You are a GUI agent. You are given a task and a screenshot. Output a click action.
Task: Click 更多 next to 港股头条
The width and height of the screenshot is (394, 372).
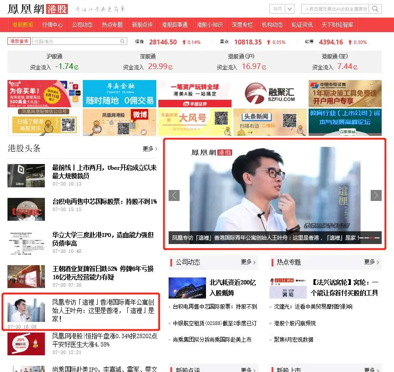tap(150, 149)
